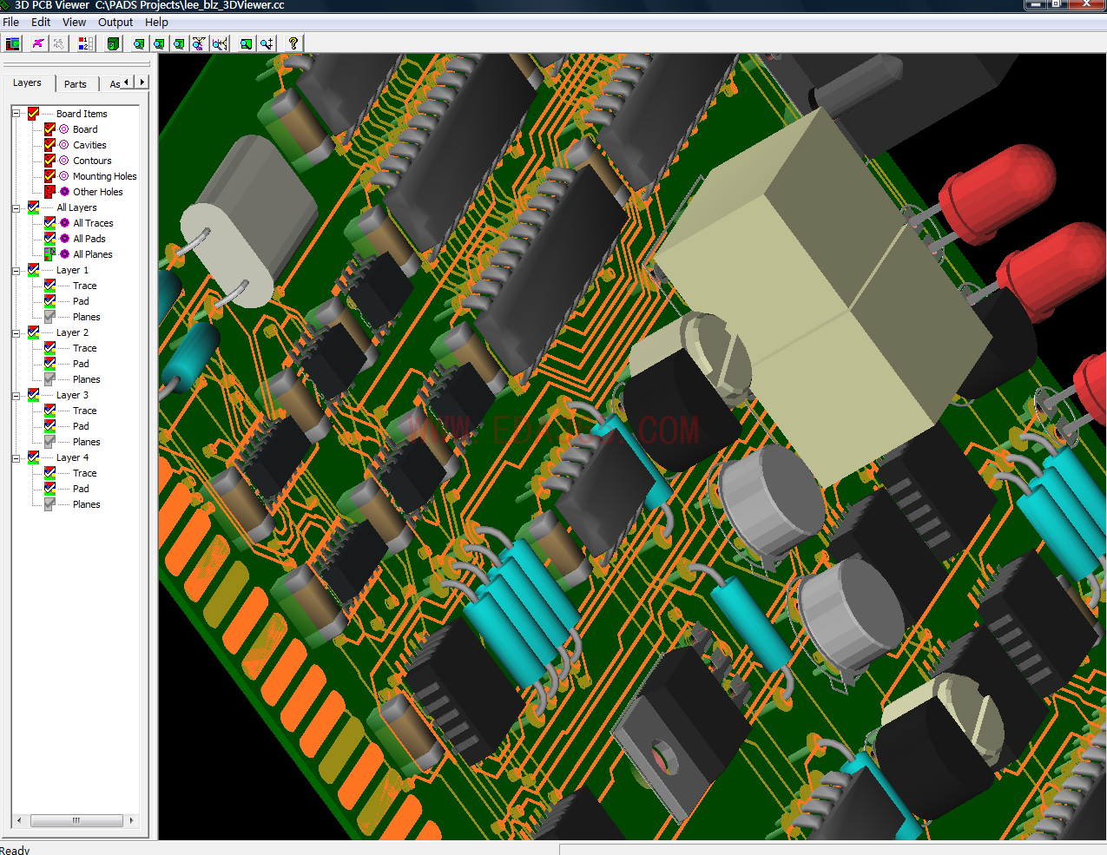The image size is (1107, 855).
Task: Open the Edit menu
Action: [x=41, y=22]
